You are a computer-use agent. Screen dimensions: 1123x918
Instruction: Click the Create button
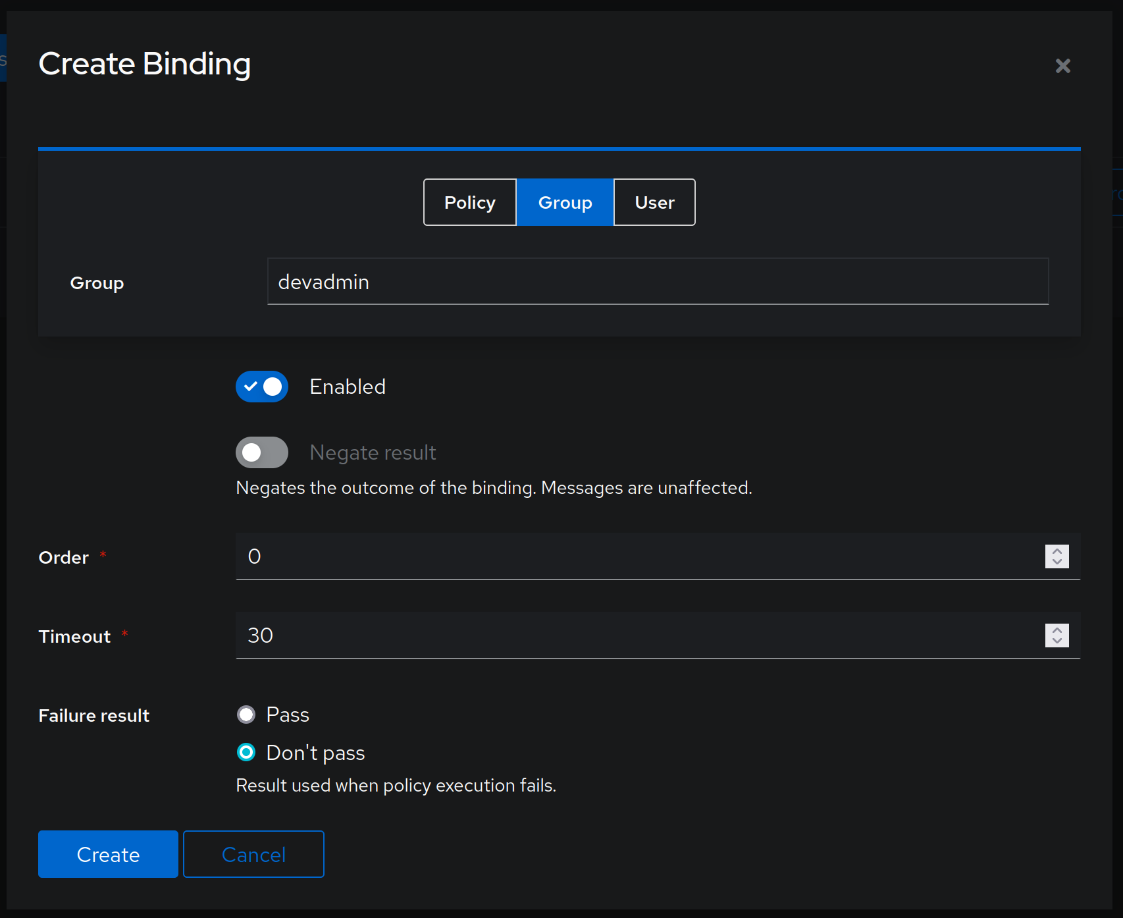click(108, 854)
